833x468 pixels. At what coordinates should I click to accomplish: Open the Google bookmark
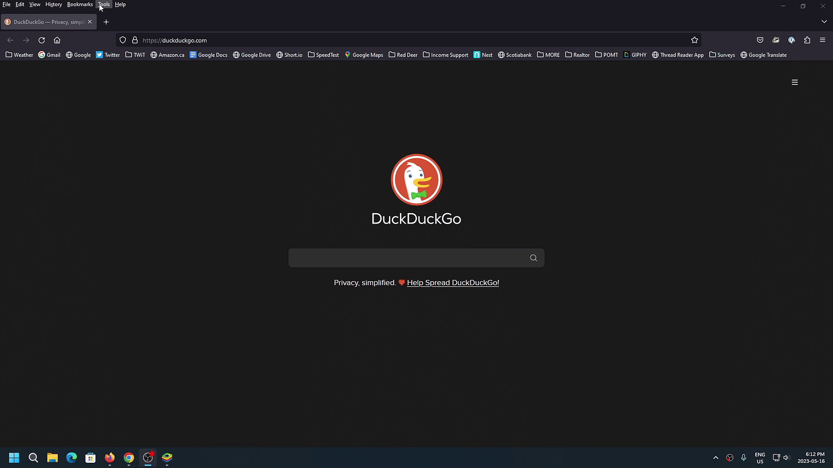coord(78,55)
